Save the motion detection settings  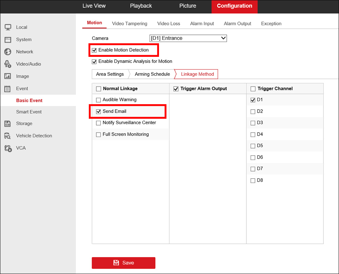click(x=123, y=263)
